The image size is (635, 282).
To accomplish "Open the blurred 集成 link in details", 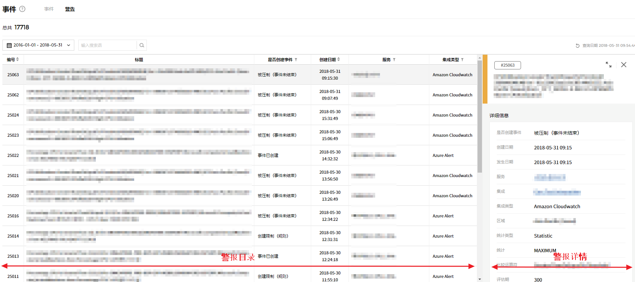I will (x=557, y=192).
